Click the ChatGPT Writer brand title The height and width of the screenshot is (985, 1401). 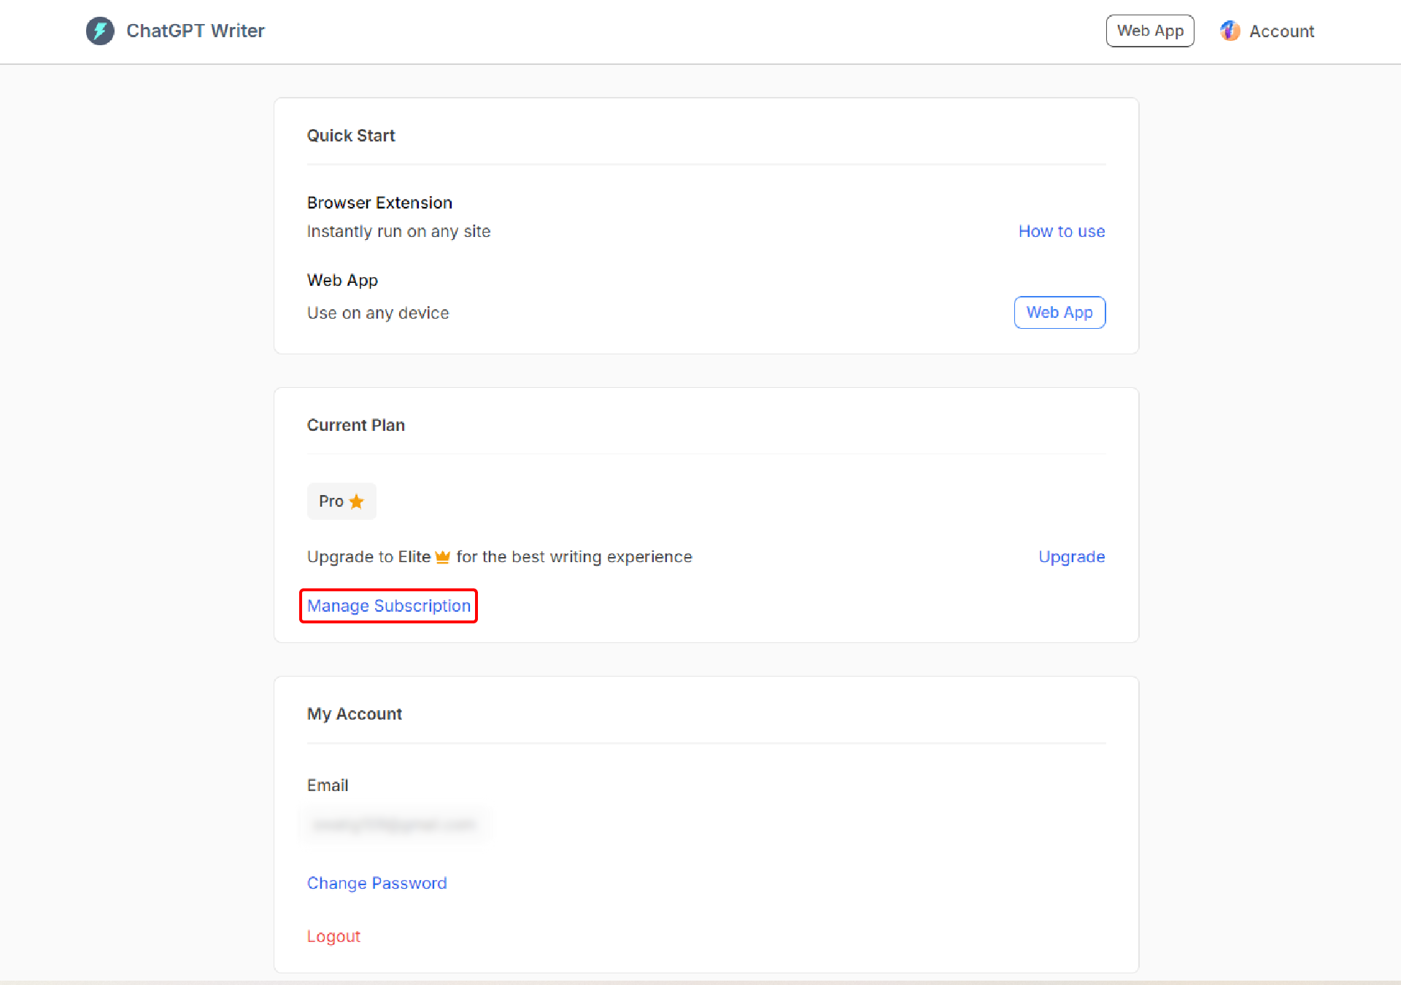click(x=195, y=31)
